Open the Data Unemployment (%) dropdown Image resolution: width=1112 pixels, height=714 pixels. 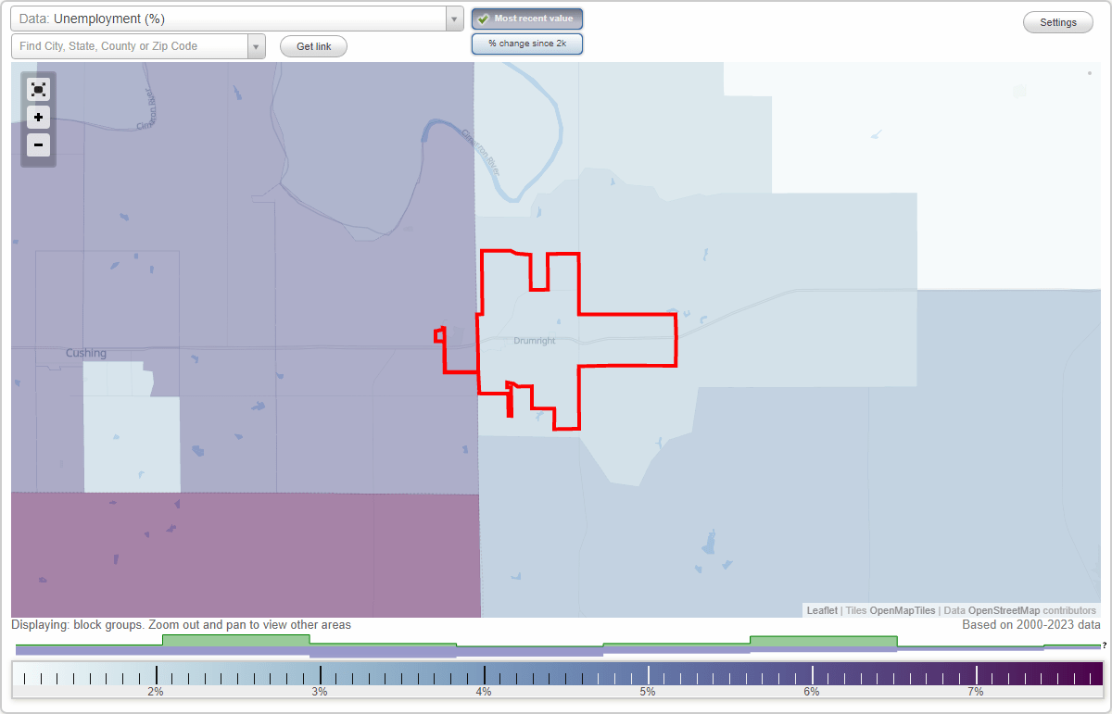[x=237, y=19]
